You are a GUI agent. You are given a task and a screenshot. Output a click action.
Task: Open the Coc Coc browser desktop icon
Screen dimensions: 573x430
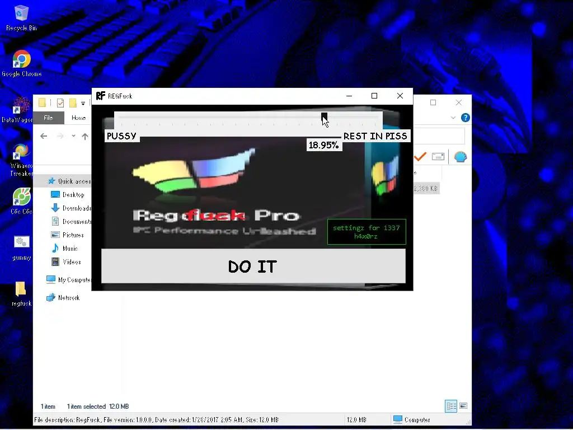pos(21,201)
